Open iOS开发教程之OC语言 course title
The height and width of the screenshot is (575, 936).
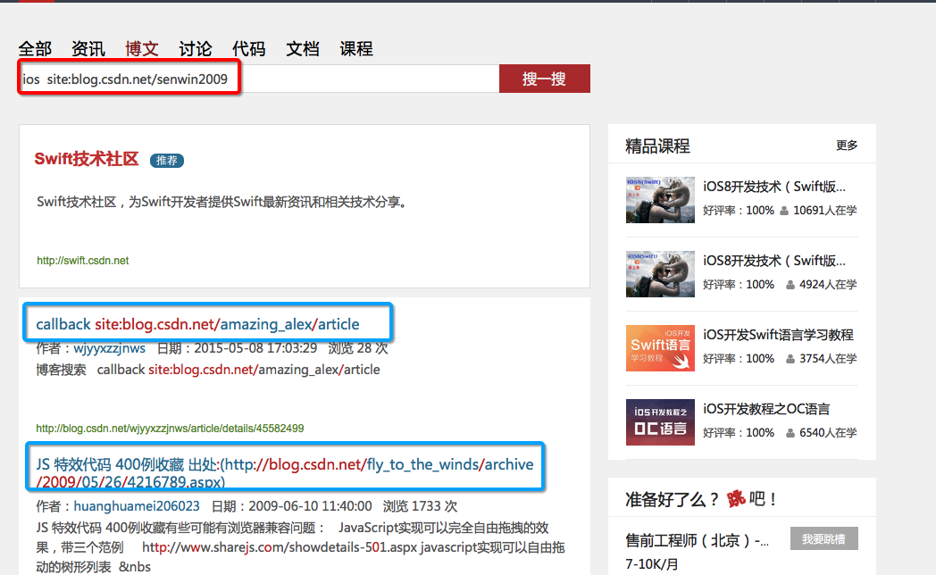click(x=766, y=409)
